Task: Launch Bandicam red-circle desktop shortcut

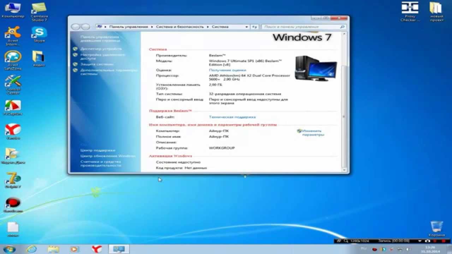Action: tap(13, 205)
